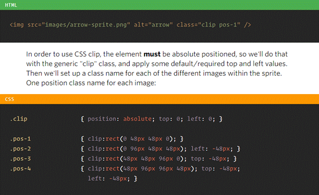The width and height of the screenshot is (319, 195).
Task: Click the green HTML code block label
Action: click(11, 5)
